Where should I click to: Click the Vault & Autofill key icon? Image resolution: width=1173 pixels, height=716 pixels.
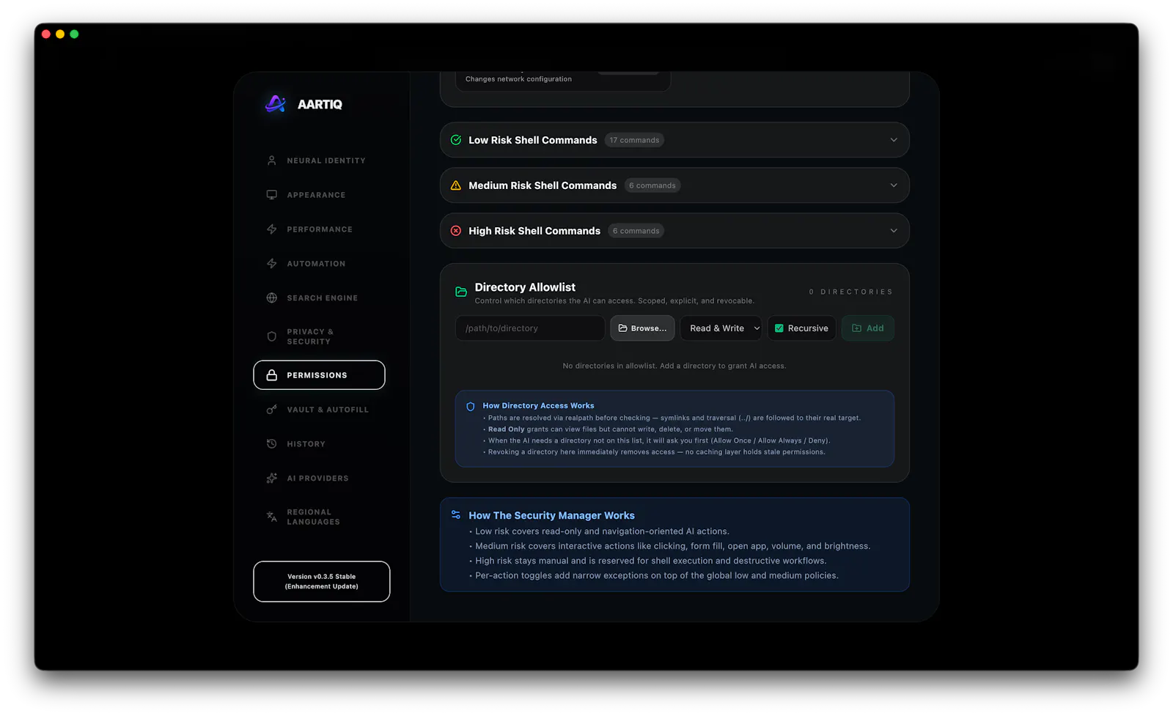[x=272, y=410]
